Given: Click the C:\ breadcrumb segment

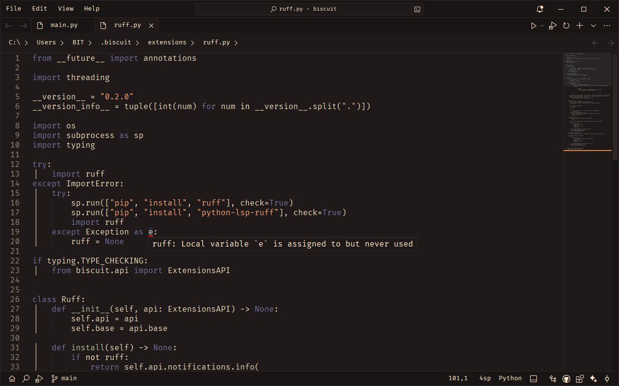Looking at the screenshot, I should (14, 42).
